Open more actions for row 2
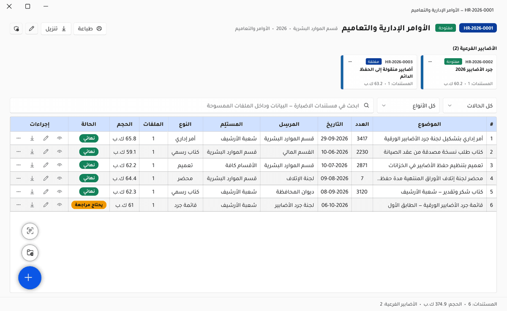This screenshot has height=311, width=507. point(18,151)
